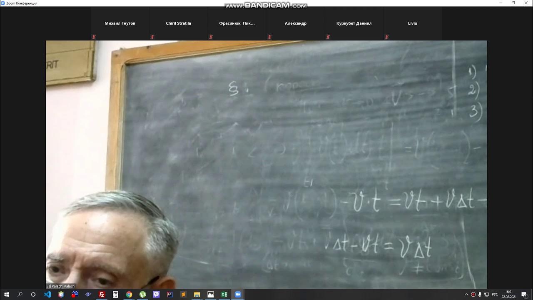Viewport: 533px width, 300px height.
Task: Click microphone tray icon
Action: [480, 295]
